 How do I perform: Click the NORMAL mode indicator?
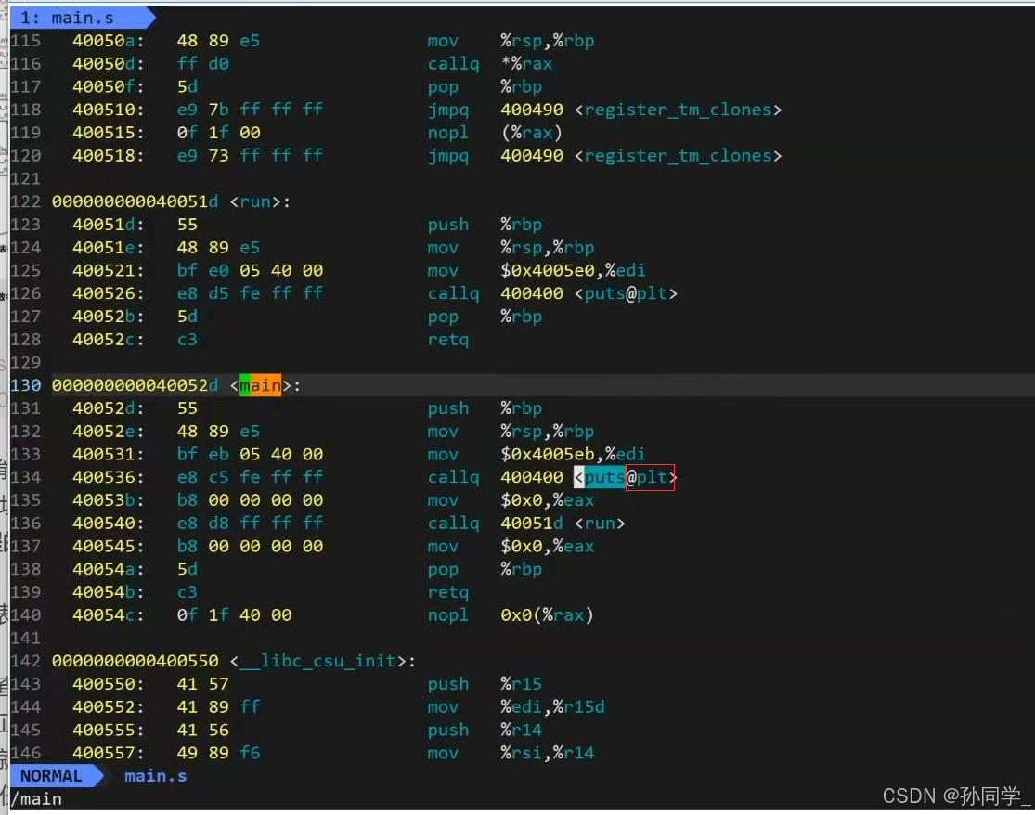point(51,776)
